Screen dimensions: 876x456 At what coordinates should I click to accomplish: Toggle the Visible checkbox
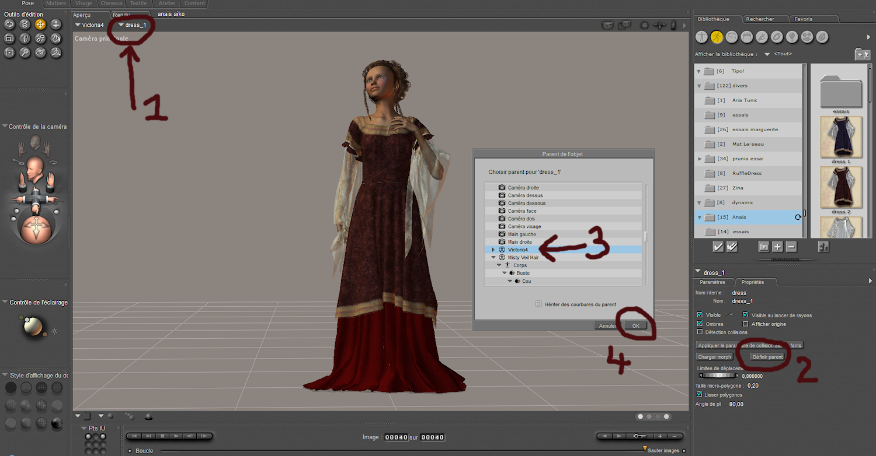(700, 315)
